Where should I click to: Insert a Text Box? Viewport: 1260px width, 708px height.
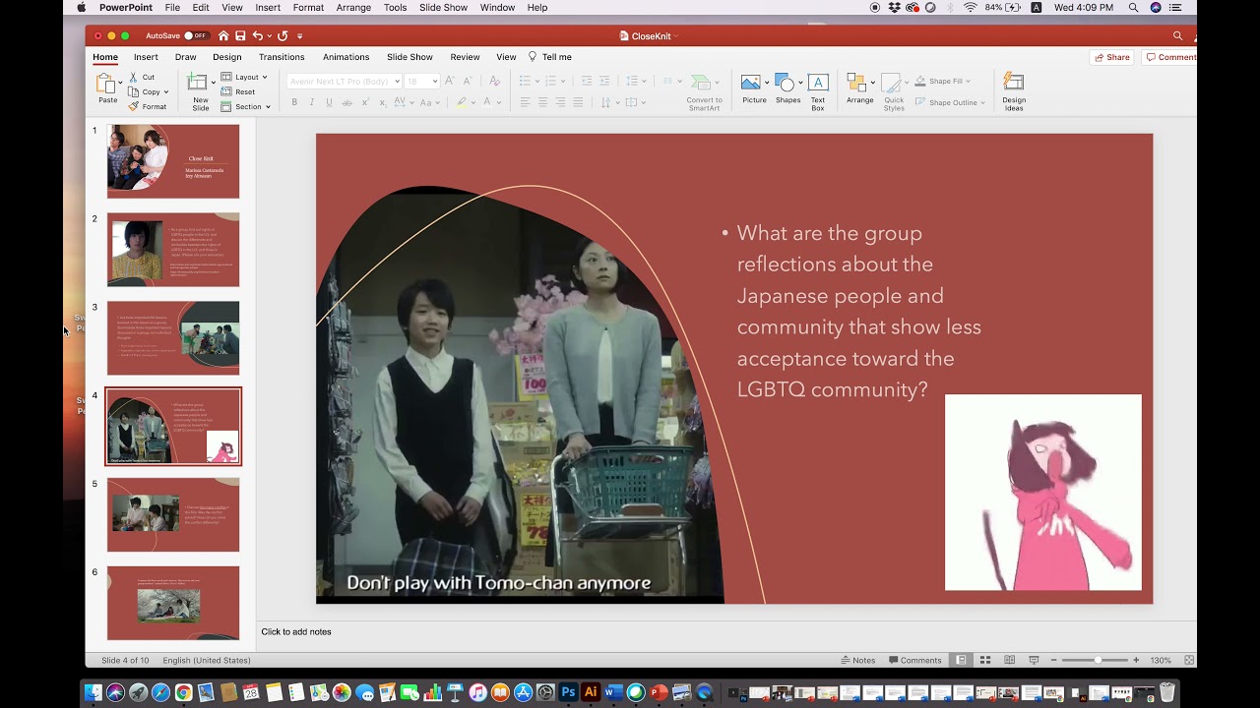tap(818, 91)
